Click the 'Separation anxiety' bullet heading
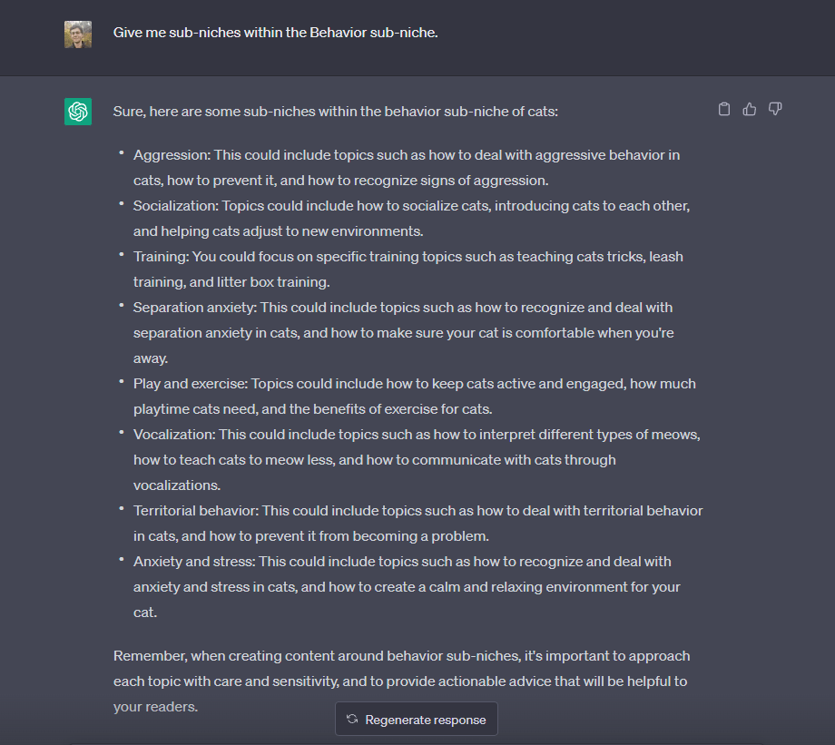The height and width of the screenshot is (745, 835). coord(189,308)
